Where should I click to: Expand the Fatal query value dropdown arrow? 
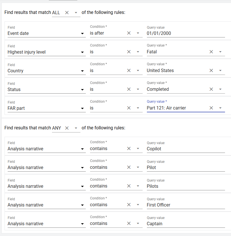tap(220, 52)
